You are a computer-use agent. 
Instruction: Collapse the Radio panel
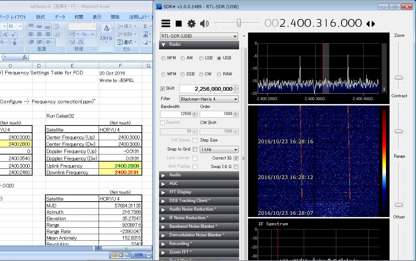pos(199,45)
